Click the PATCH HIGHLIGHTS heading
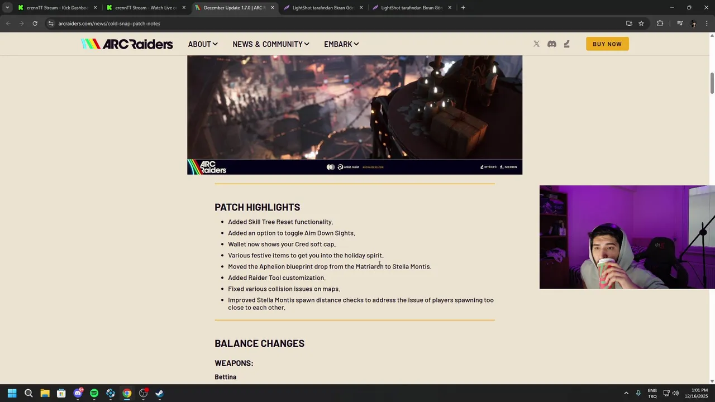 coord(257,207)
